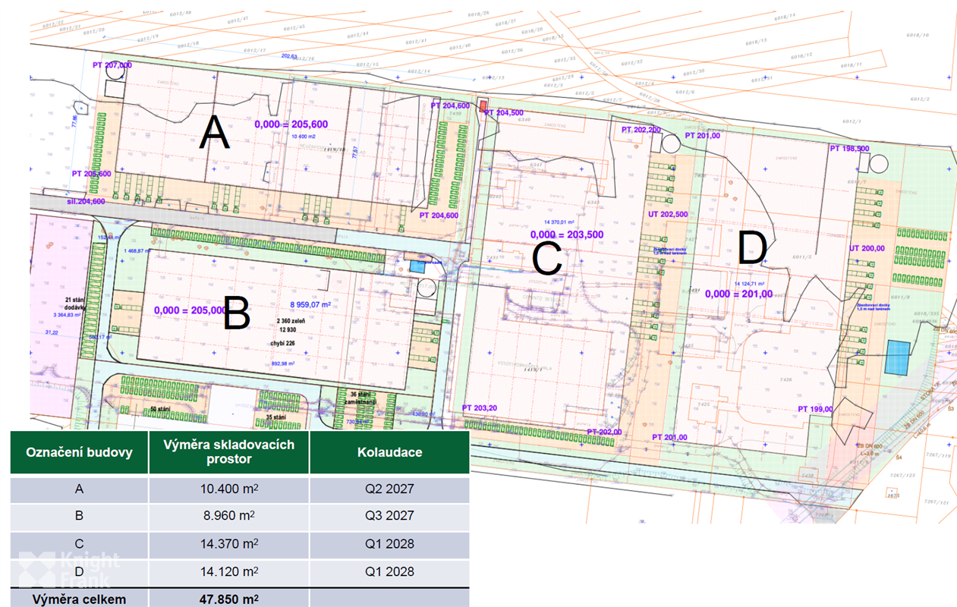Screen dimensions: 957x607
Task: Click the total area value '47.850 m²'
Action: [228, 599]
